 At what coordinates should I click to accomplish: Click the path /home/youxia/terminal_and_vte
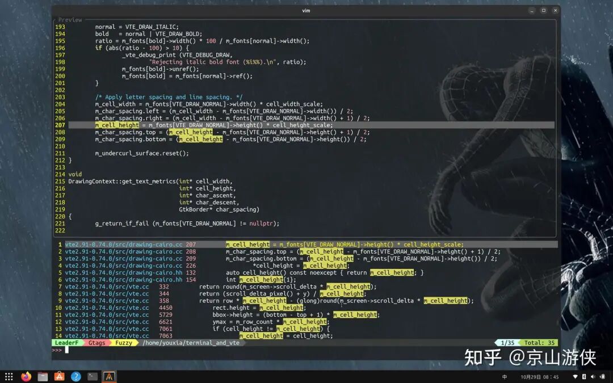pos(191,343)
